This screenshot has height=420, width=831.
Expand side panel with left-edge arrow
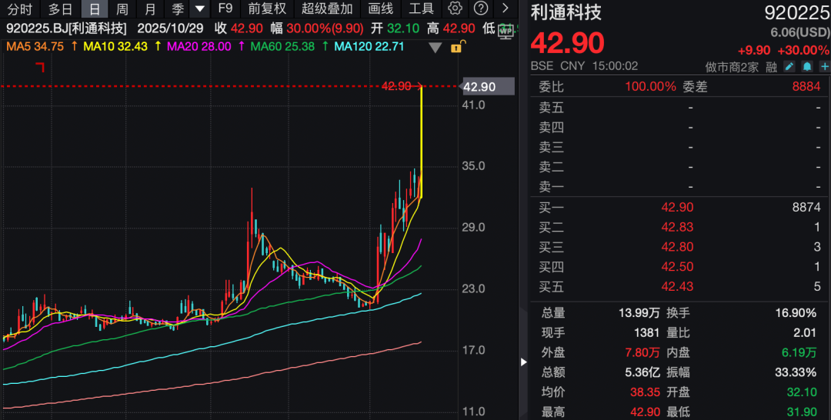(524, 362)
